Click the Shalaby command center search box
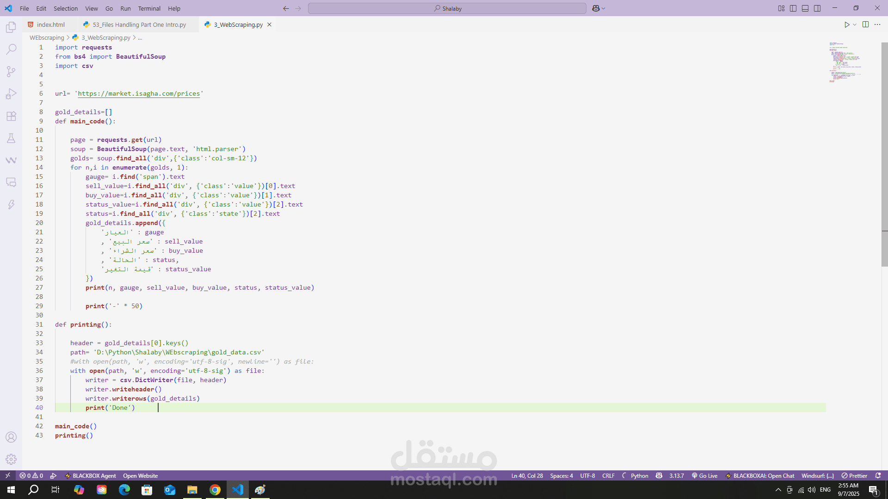 click(447, 8)
